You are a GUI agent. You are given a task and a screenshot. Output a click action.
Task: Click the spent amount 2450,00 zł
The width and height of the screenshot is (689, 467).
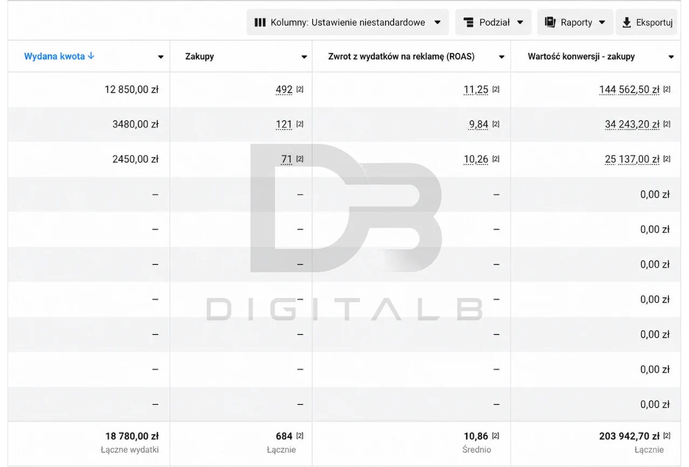point(135,160)
